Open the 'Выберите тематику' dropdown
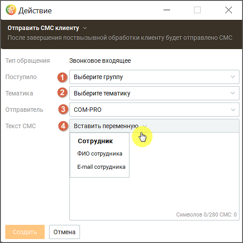Screen dimensions: 243x243 click(x=154, y=93)
